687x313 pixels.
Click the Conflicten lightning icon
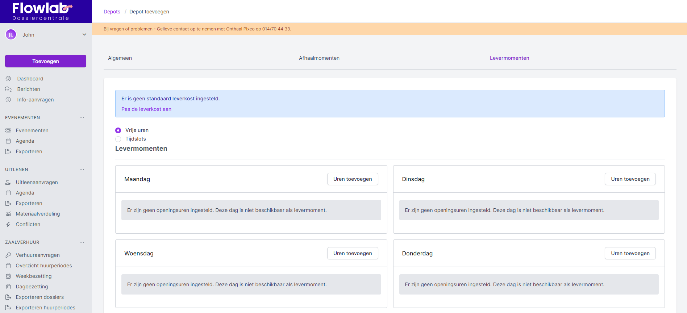[8, 224]
